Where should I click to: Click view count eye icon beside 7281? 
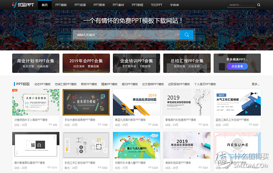pyautogui.click(x=200, y=167)
